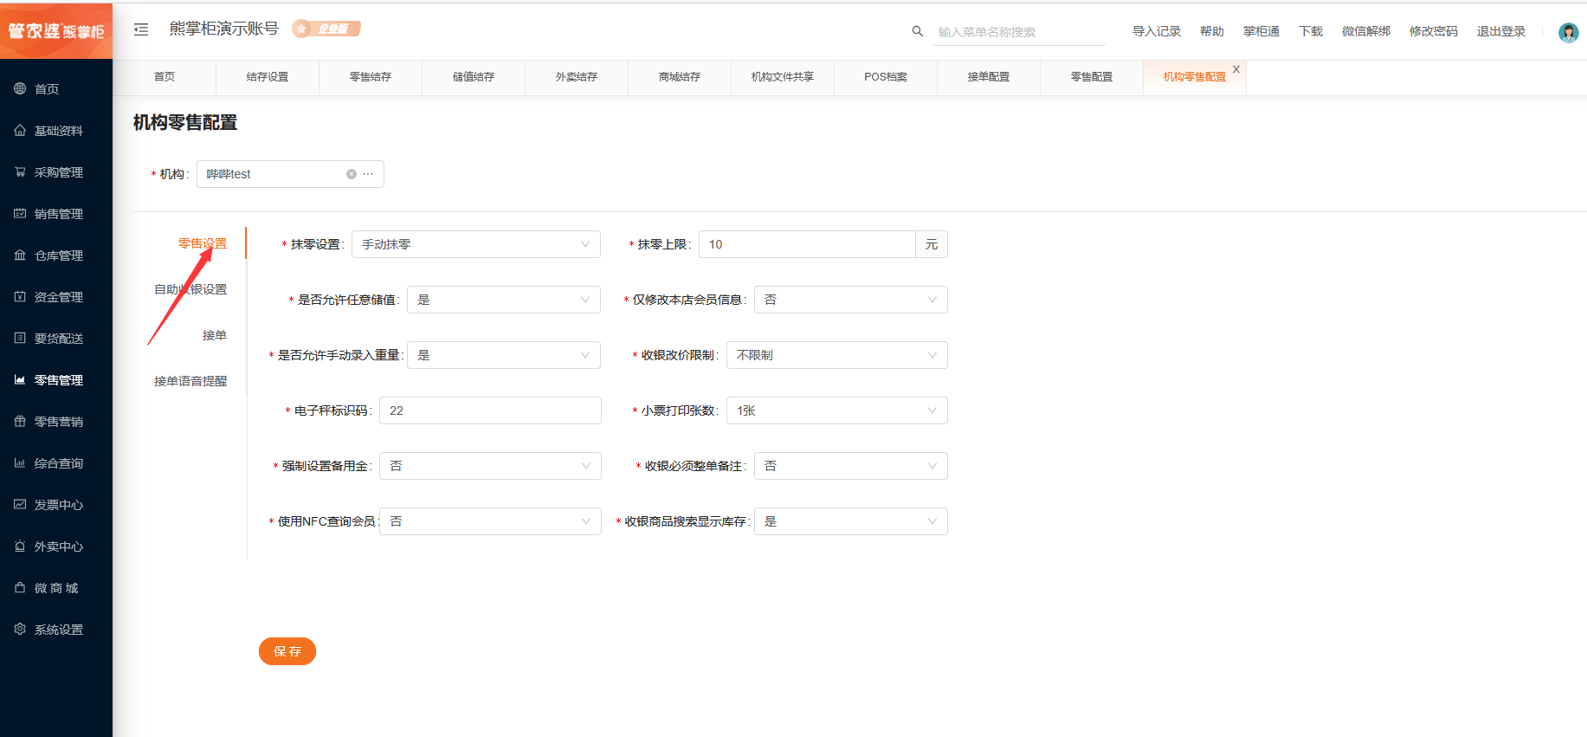Viewport: 1587px width, 737px height.
Task: Open the 收银商品搜索显示库存 dropdown
Action: click(851, 521)
